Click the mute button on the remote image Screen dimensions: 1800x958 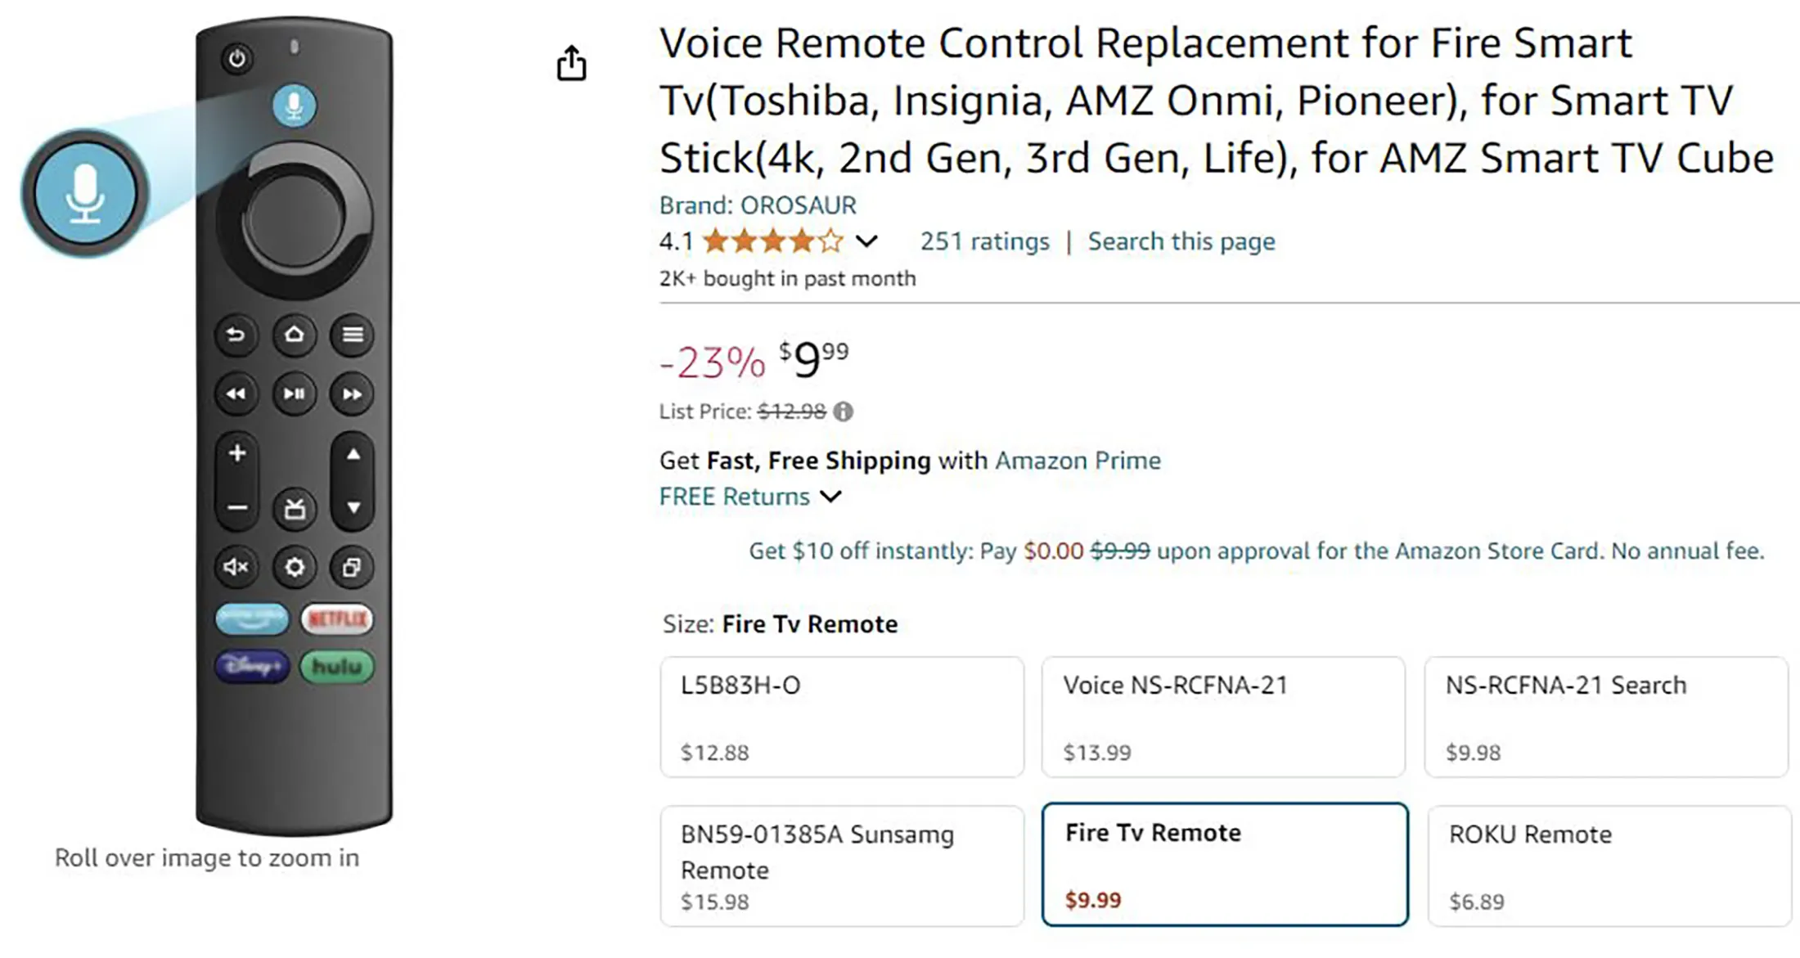236,567
